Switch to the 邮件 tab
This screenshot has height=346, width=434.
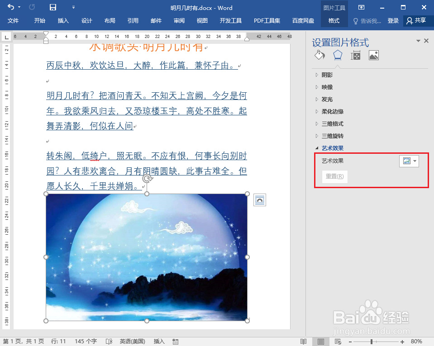pos(156,21)
